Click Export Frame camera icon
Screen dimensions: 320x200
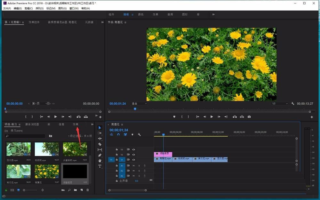249,117
